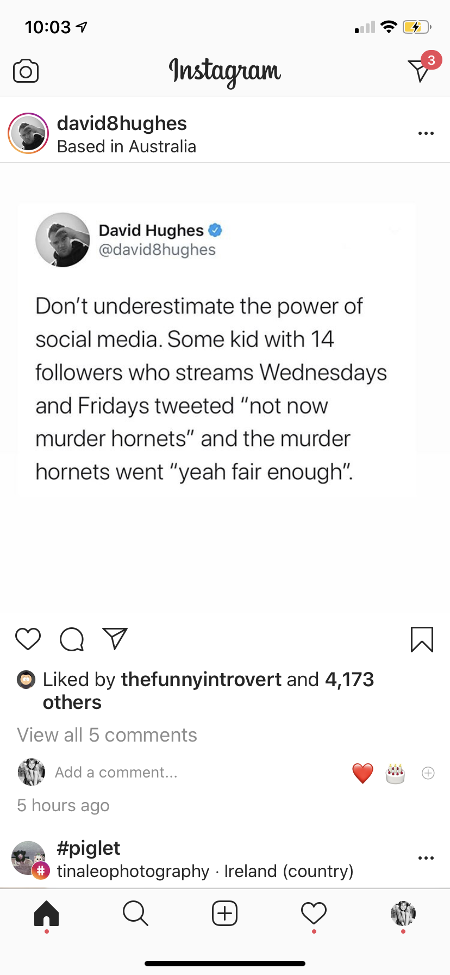Open more options for #piglet post
This screenshot has width=450, height=975.
tap(426, 858)
